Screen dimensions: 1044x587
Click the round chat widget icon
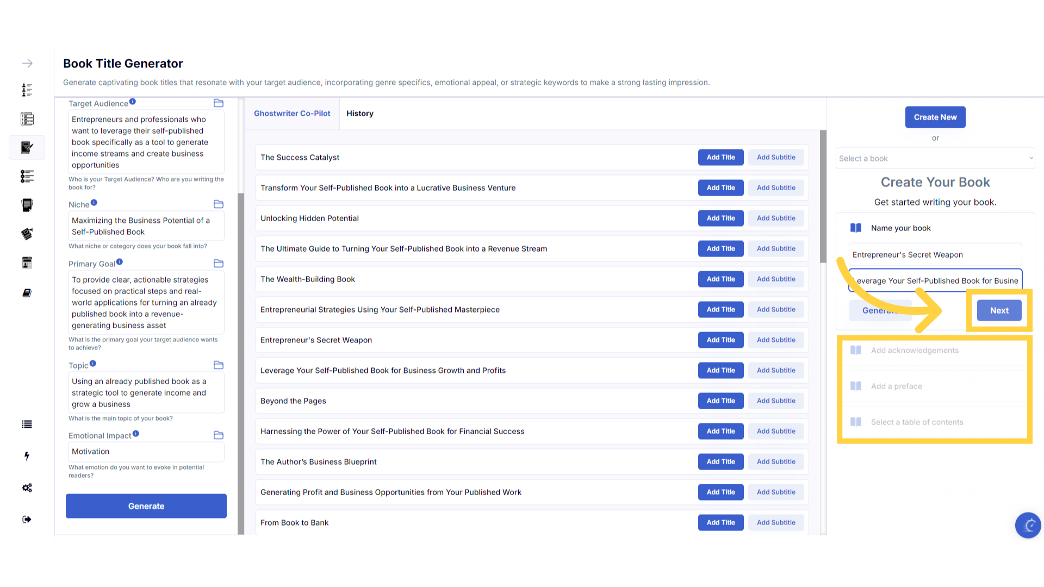pos(1028,525)
